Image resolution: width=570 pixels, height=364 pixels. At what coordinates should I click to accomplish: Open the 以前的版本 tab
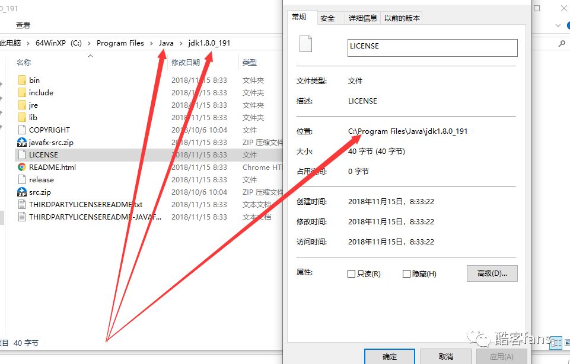[x=402, y=18]
